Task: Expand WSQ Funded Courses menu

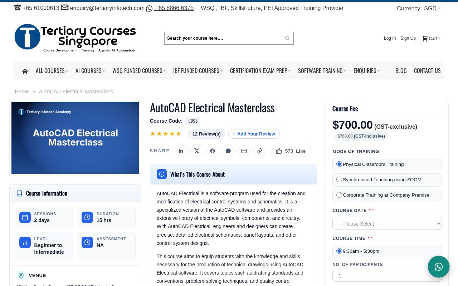Action: (139, 71)
